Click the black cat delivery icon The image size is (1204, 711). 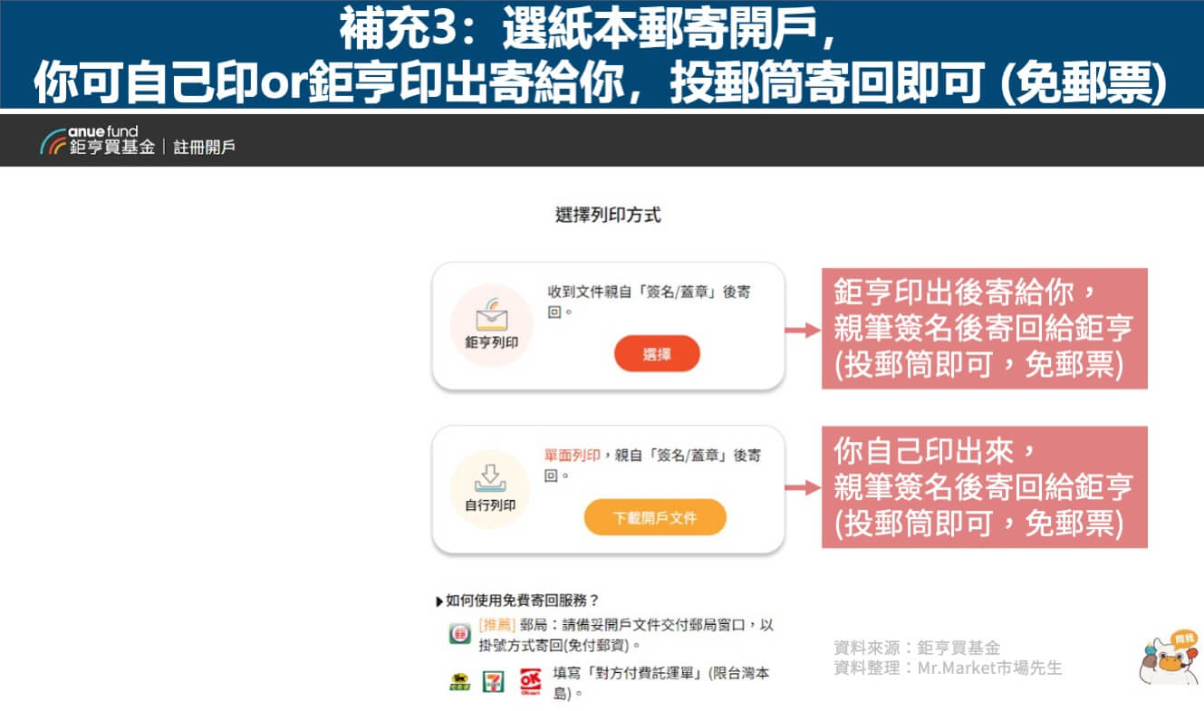[460, 681]
